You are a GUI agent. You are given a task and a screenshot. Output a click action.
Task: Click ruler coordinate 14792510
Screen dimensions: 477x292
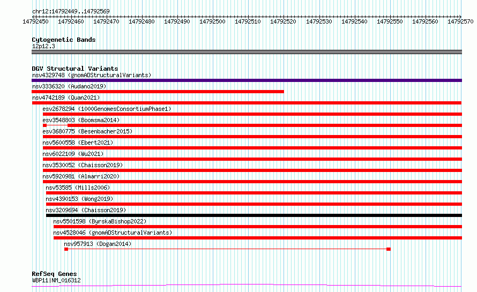248,21
